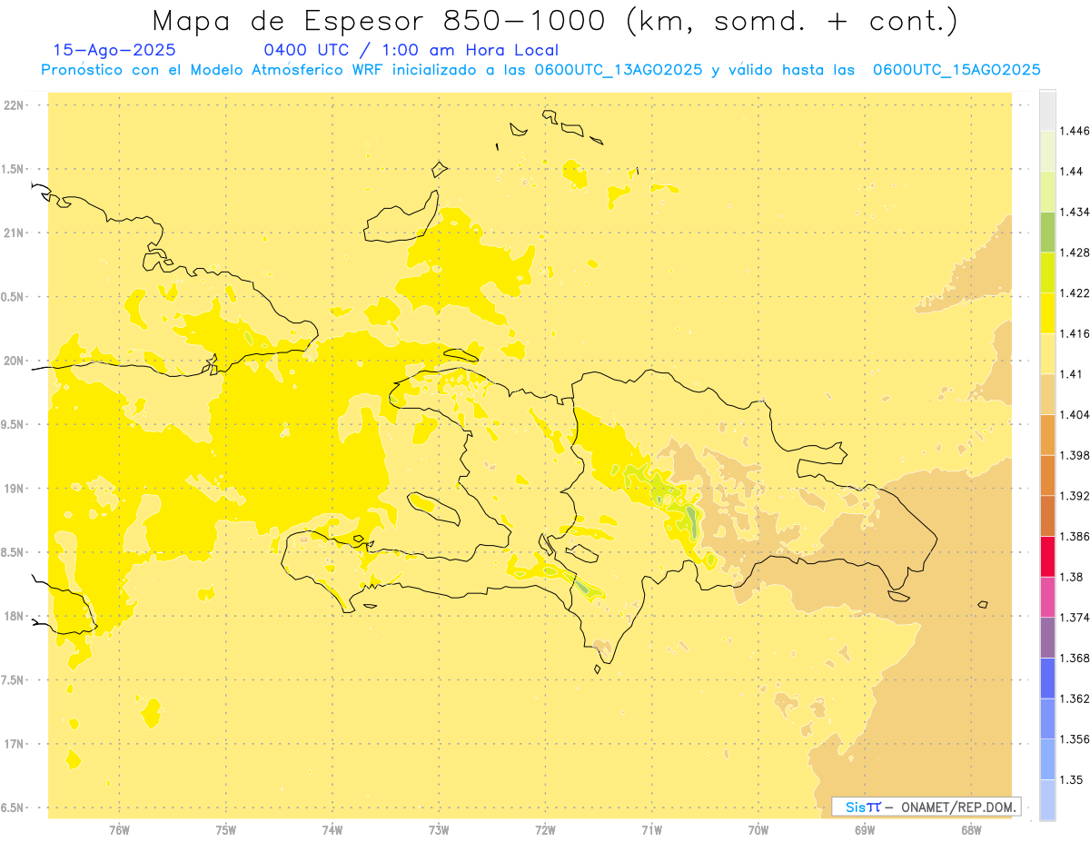
Task: Click the time label '0400 UTC / 1:00 am Hora Local'
Action: [411, 50]
